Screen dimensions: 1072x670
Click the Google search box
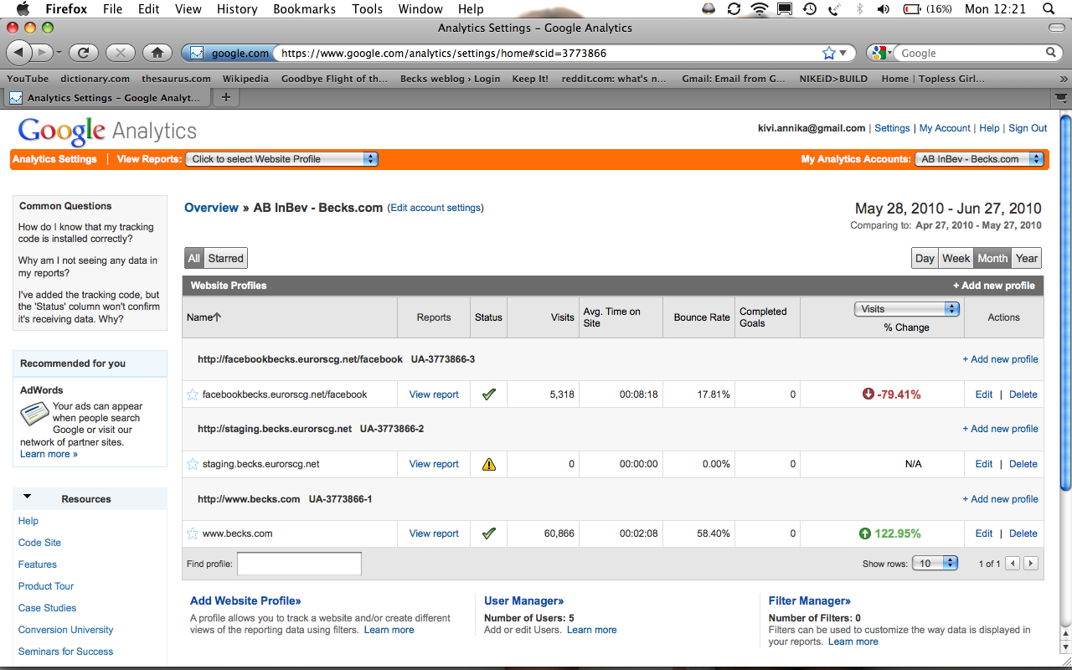[x=970, y=53]
